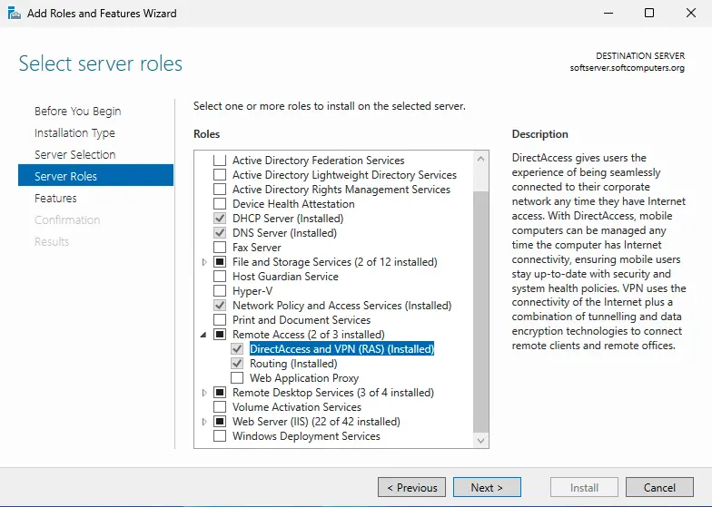Enable Device Health Attestation role
Image resolution: width=712 pixels, height=507 pixels.
[219, 204]
